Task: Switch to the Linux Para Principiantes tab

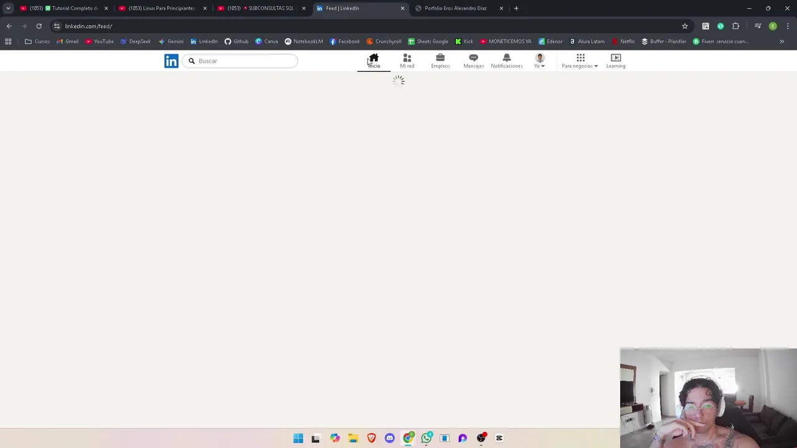Action: click(x=164, y=8)
